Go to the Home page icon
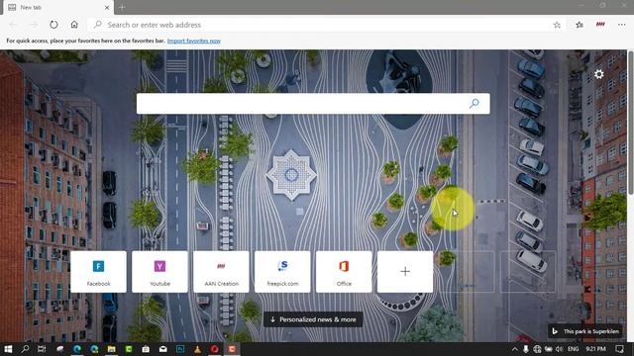634x356 pixels. pyautogui.click(x=74, y=25)
